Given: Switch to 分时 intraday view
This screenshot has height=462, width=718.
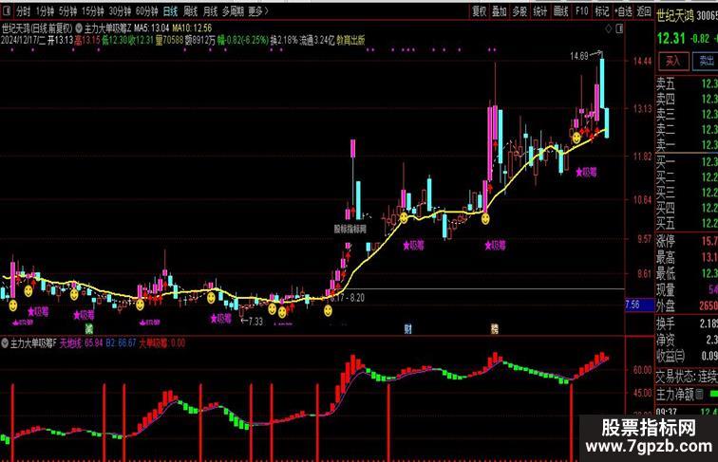Looking at the screenshot, I should [23, 11].
